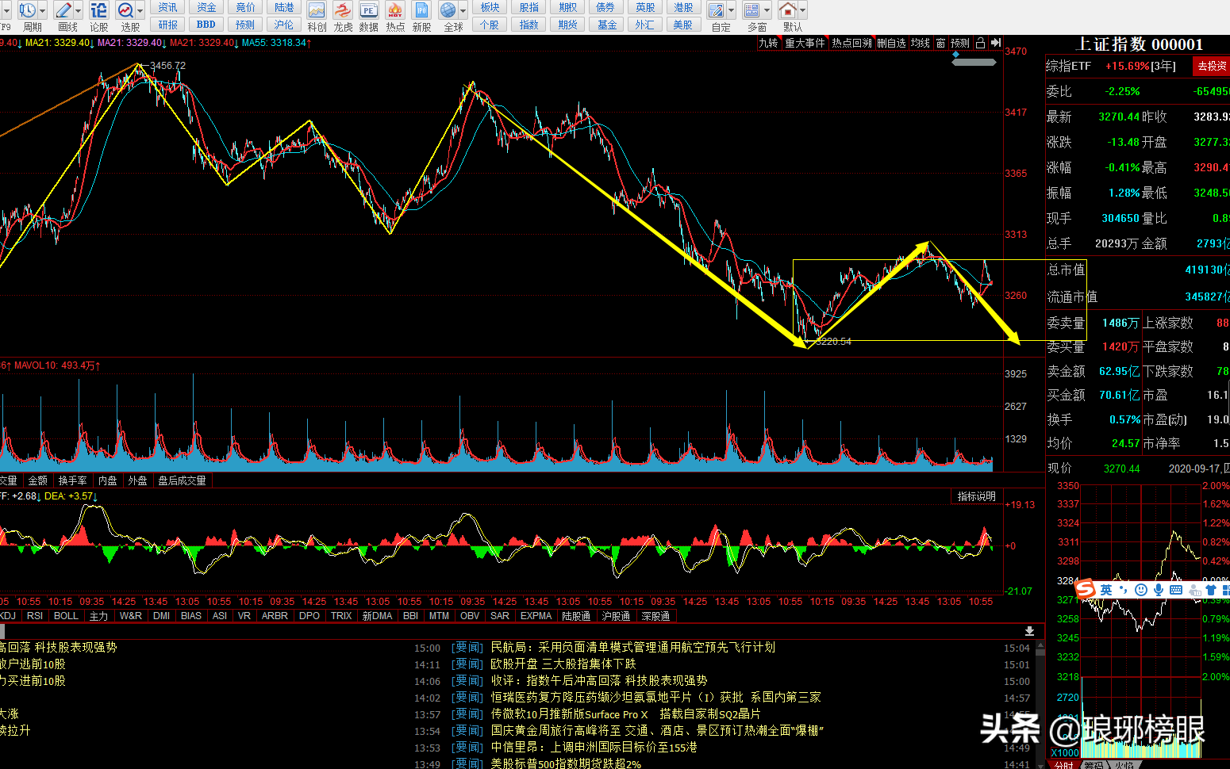Viewport: 1230px width, 769px height.
Task: Open news: 欧股开盘 三大股指集体下跌
Action: coord(563,664)
